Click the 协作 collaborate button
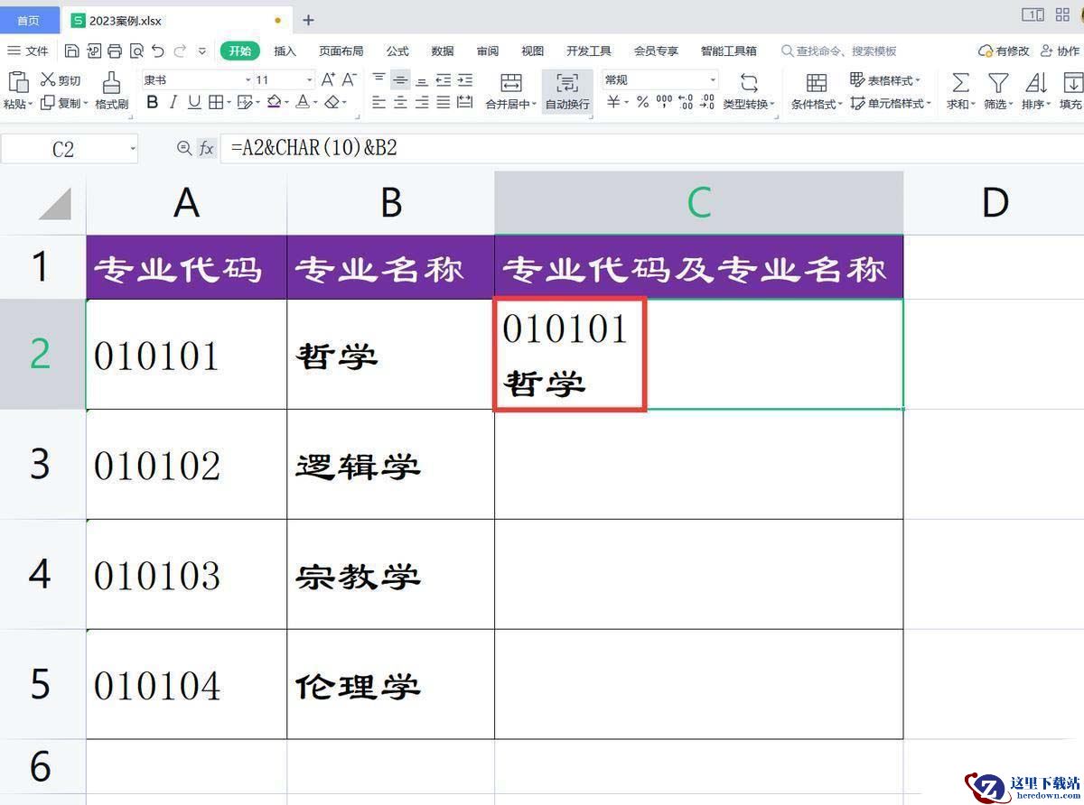Screen dimensions: 1084x805 pos(1060,51)
